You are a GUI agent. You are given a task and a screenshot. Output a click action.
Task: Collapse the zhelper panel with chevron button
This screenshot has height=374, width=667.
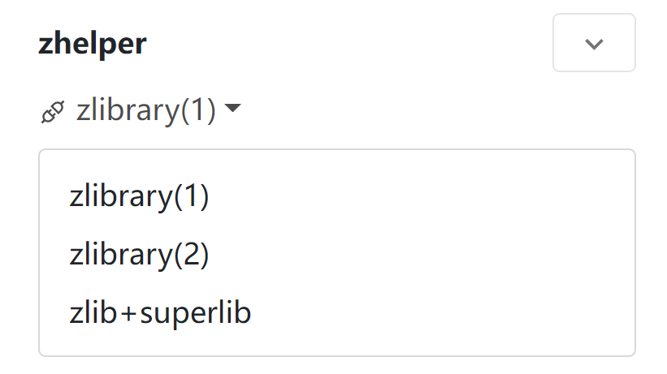[594, 43]
